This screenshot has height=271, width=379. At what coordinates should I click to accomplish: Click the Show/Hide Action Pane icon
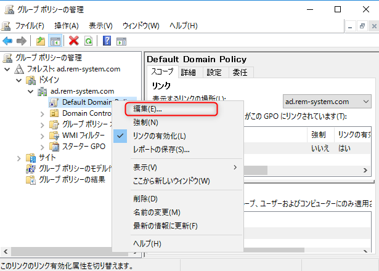coord(121,41)
